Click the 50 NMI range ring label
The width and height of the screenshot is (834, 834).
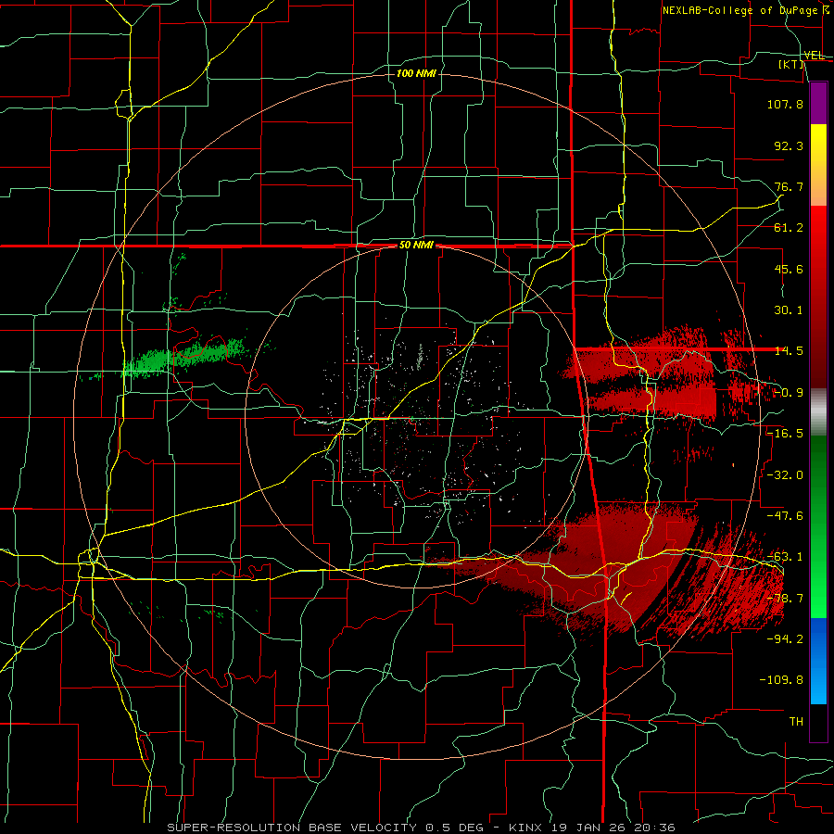(x=416, y=246)
